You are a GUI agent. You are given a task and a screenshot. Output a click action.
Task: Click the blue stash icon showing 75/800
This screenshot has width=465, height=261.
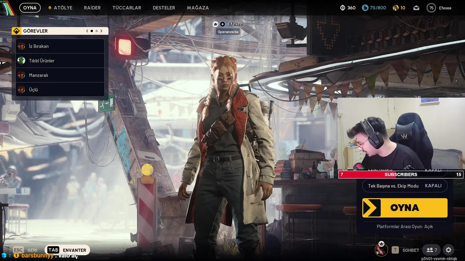click(x=365, y=8)
